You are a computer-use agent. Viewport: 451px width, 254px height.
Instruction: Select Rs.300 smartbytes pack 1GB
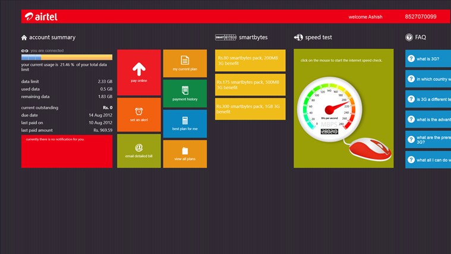(250, 109)
